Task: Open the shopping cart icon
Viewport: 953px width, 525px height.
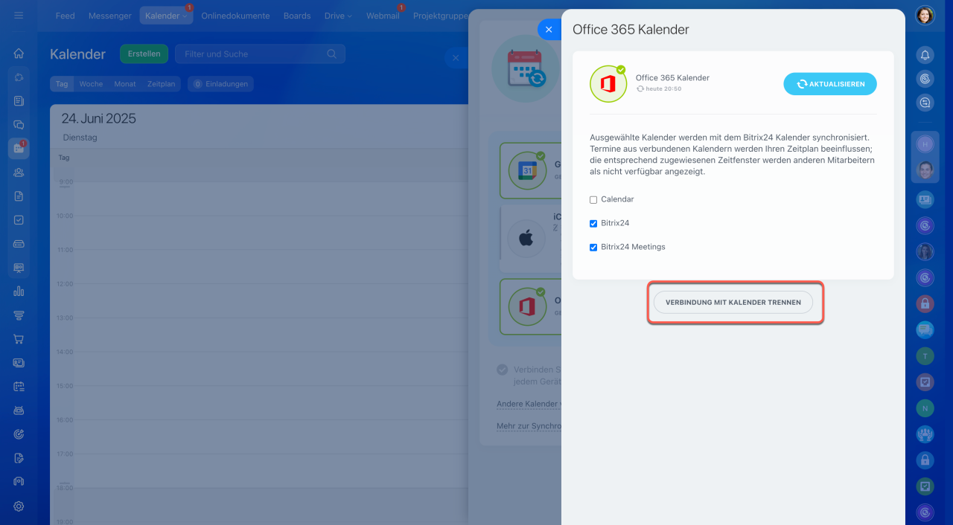Action: coord(19,339)
